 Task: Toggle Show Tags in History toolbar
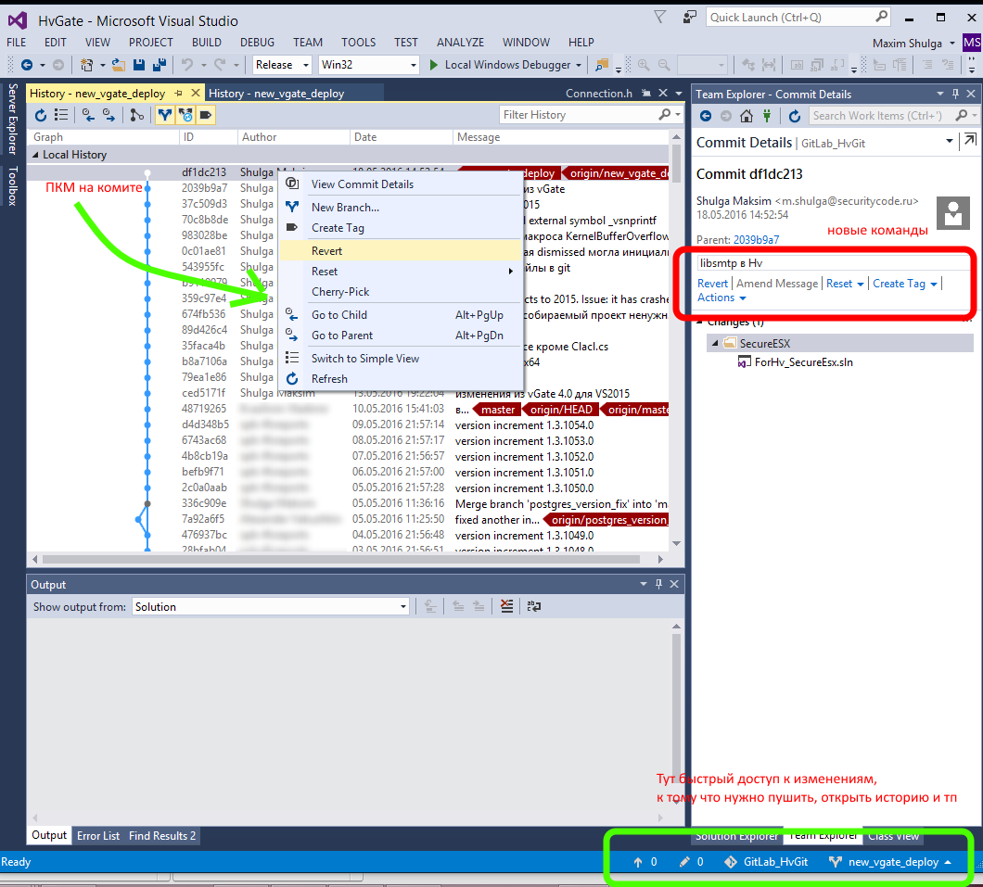click(x=206, y=115)
